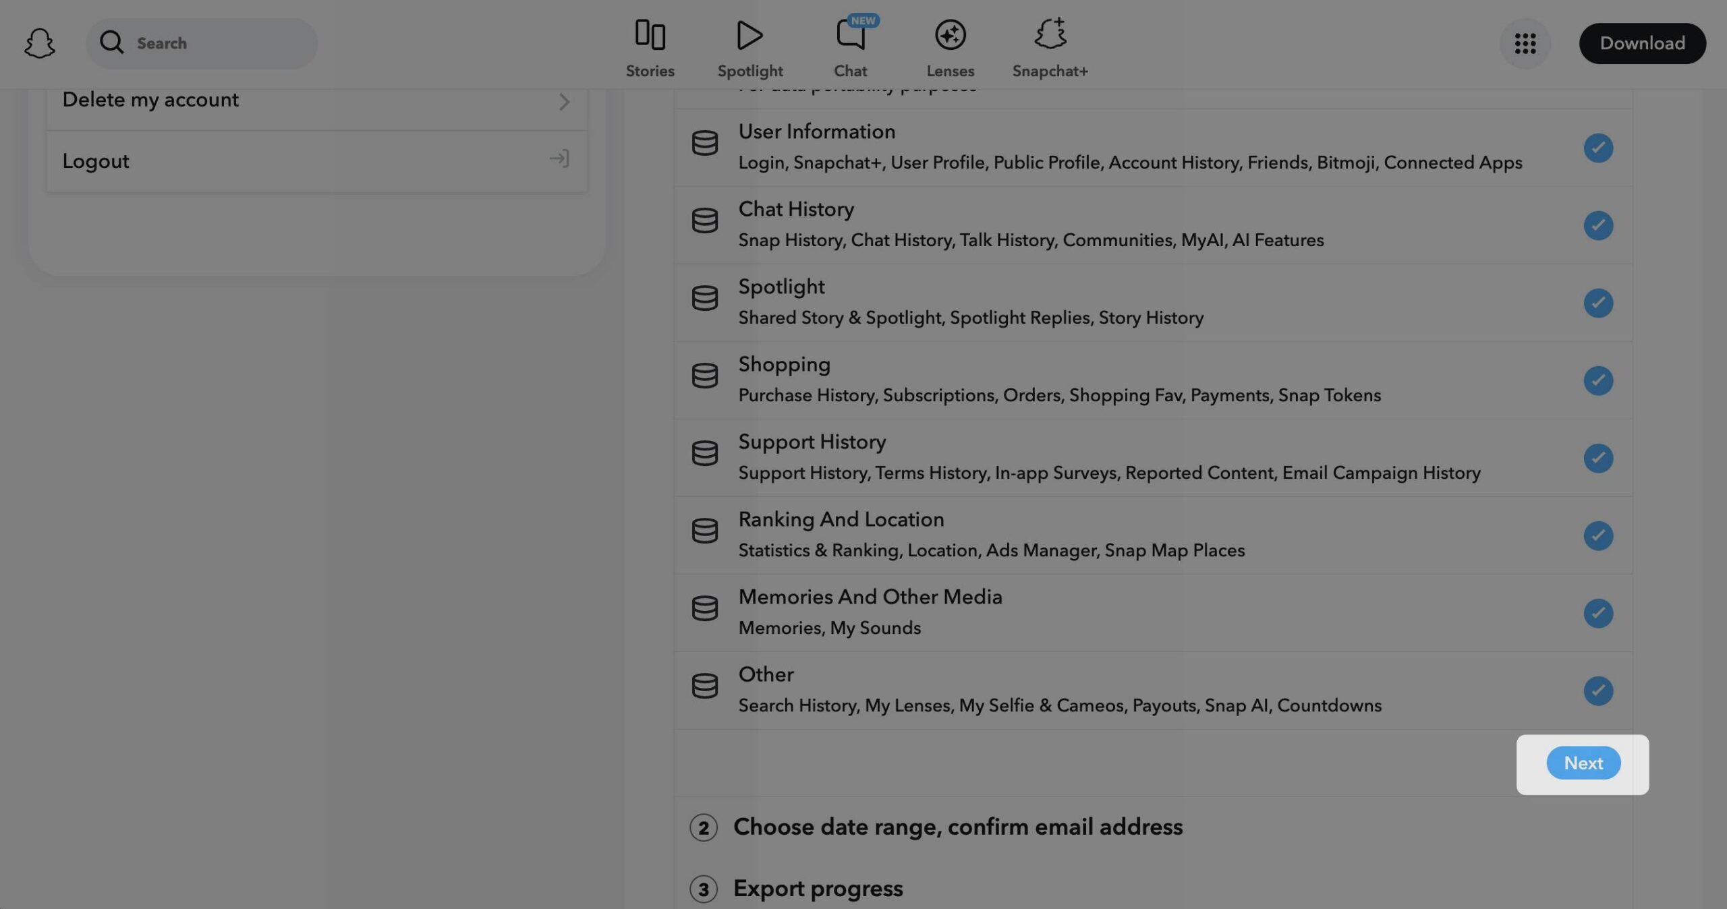The image size is (1727, 909).
Task: Open Chat with the NEW badge icon
Action: (850, 35)
